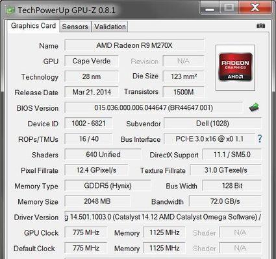Click the Bandwidth 72.0 GB/s field
Viewport: 276px width, 259px height.
click(225, 201)
